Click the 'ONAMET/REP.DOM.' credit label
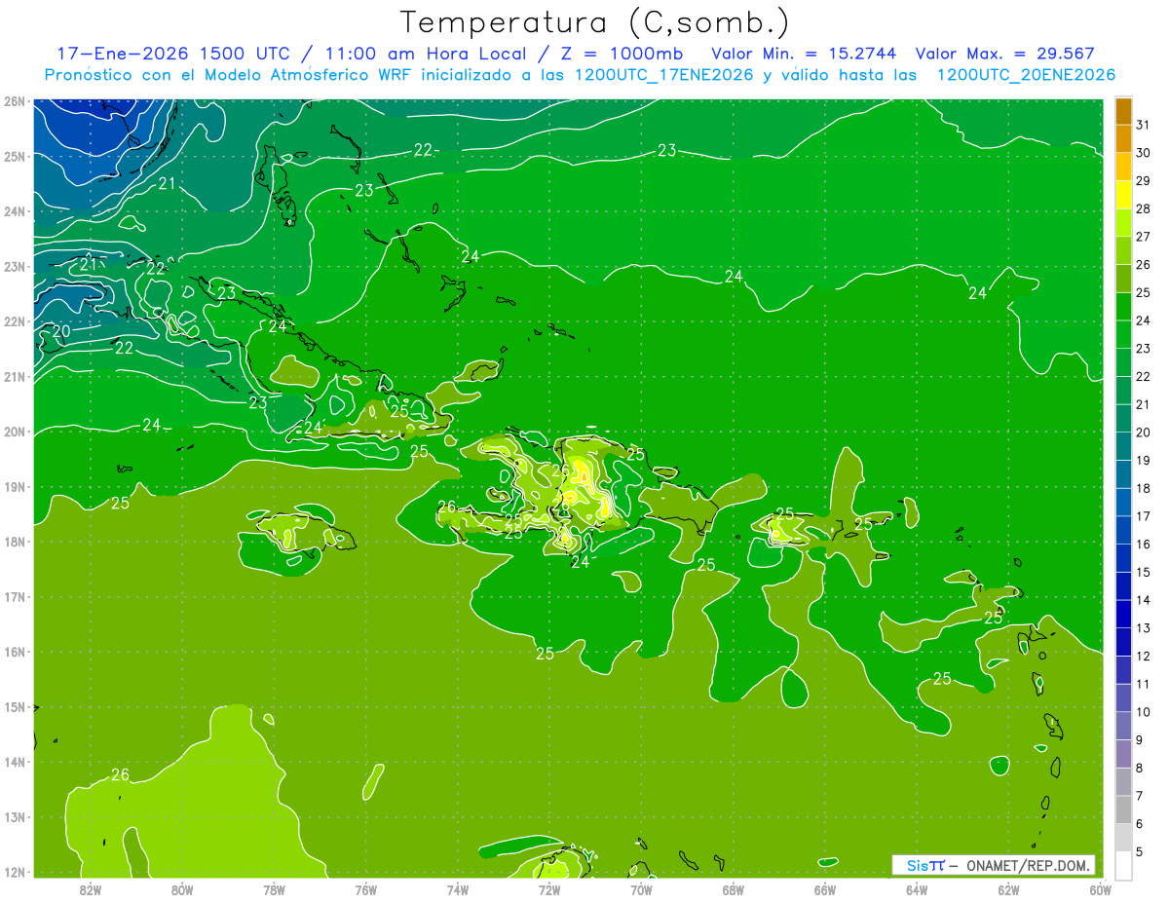 click(x=1029, y=865)
